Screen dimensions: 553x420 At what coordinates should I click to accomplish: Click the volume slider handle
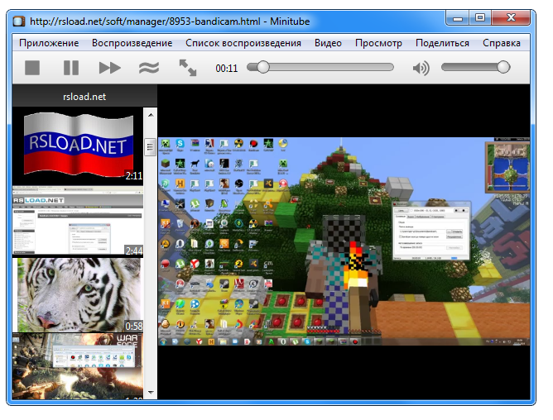pos(503,67)
